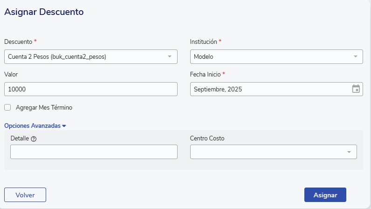The height and width of the screenshot is (209, 371).
Task: Collapse the Opciones Avanzadas section
Action: point(33,126)
